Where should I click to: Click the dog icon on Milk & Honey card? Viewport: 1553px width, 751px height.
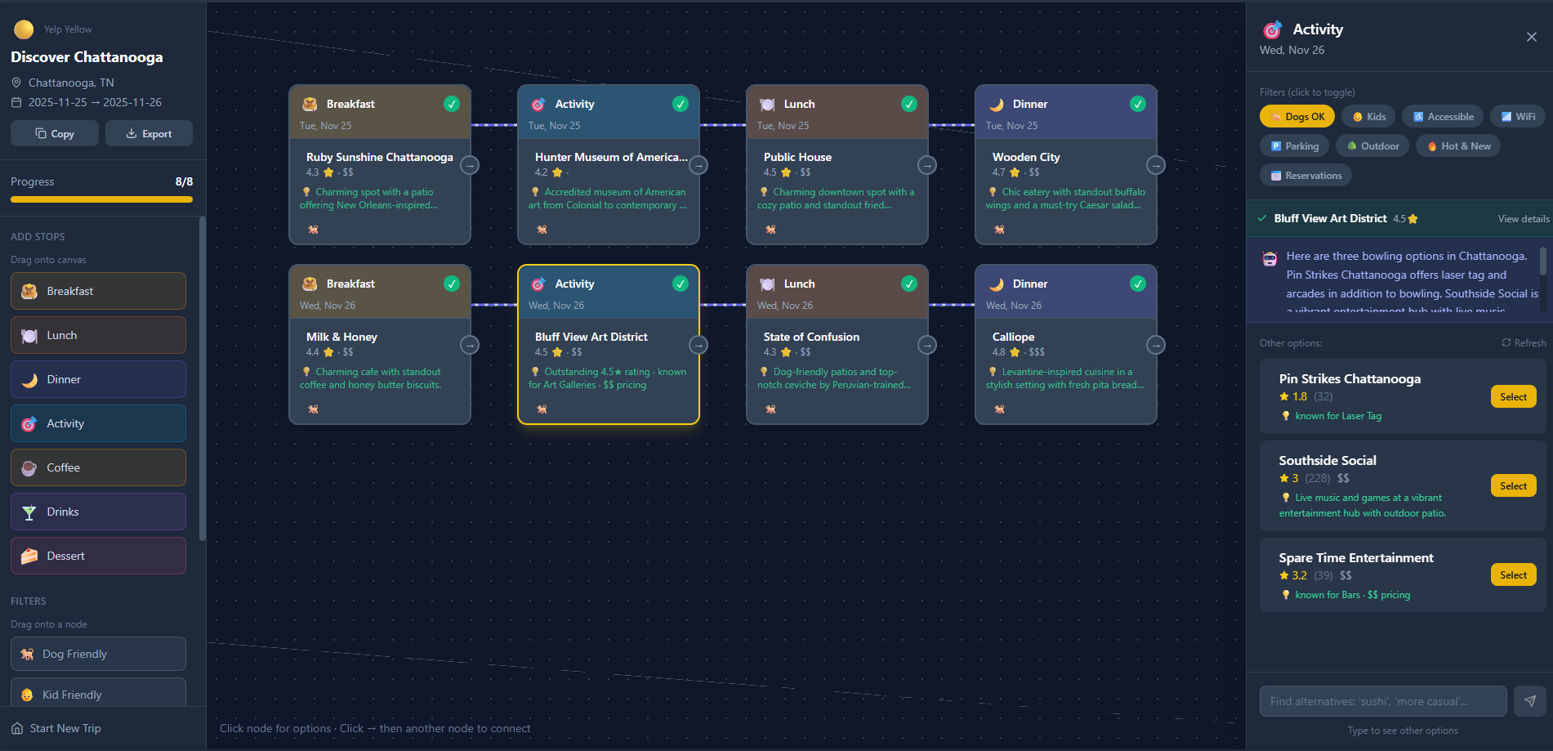tap(313, 409)
